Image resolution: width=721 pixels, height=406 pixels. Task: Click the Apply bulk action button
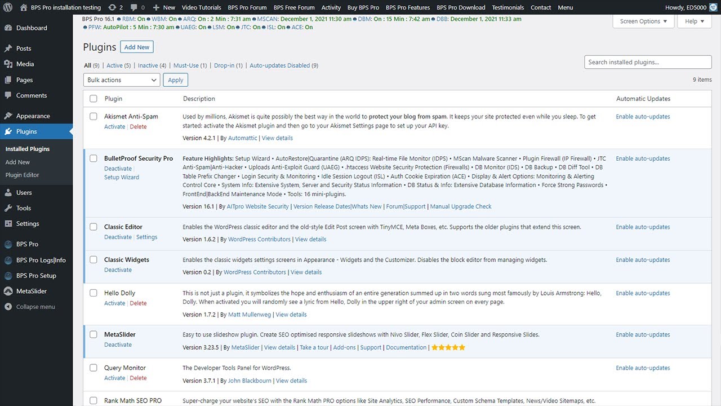click(x=176, y=80)
